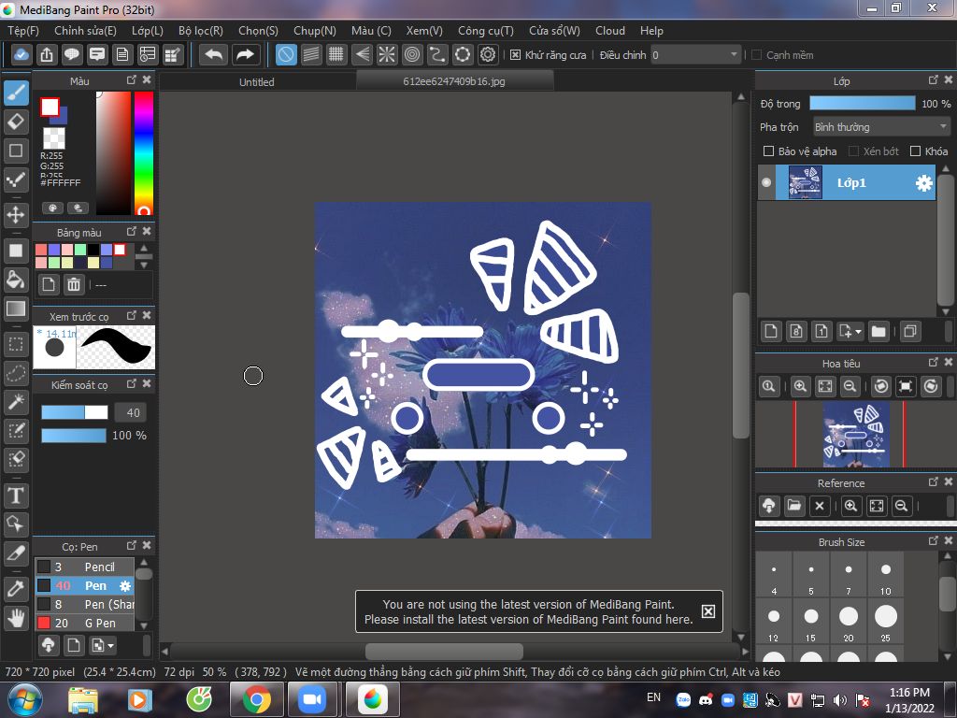Select black swatch in Bảng màu
The width and height of the screenshot is (957, 718).
(x=93, y=249)
